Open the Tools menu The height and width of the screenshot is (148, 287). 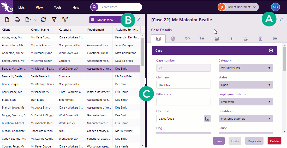(x=58, y=7)
